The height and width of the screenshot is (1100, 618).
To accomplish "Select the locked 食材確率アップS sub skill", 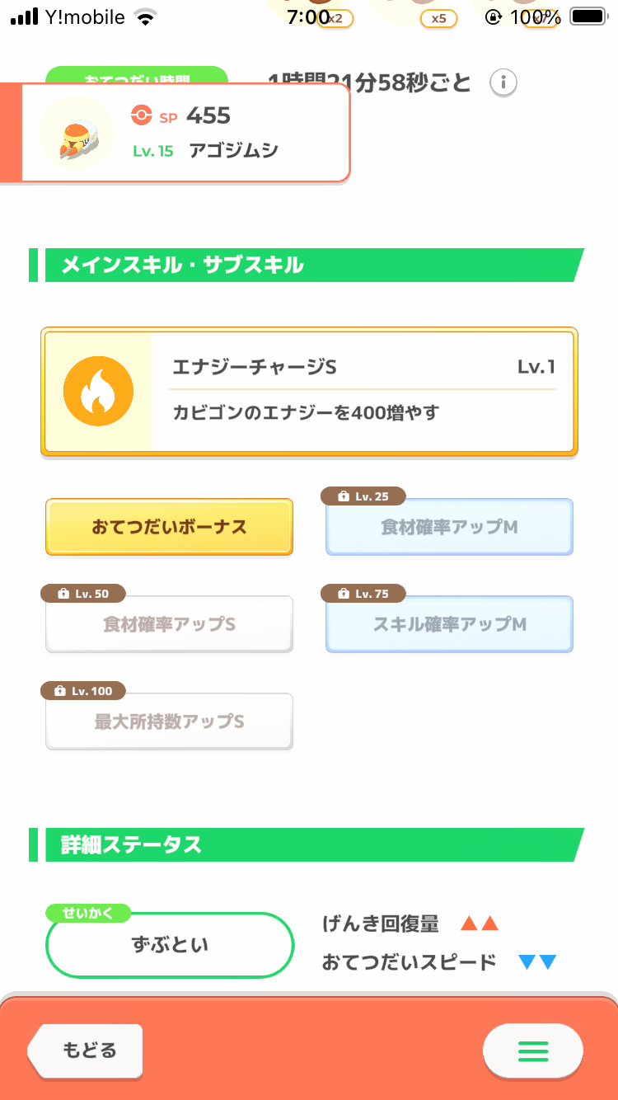I will pyautogui.click(x=169, y=626).
